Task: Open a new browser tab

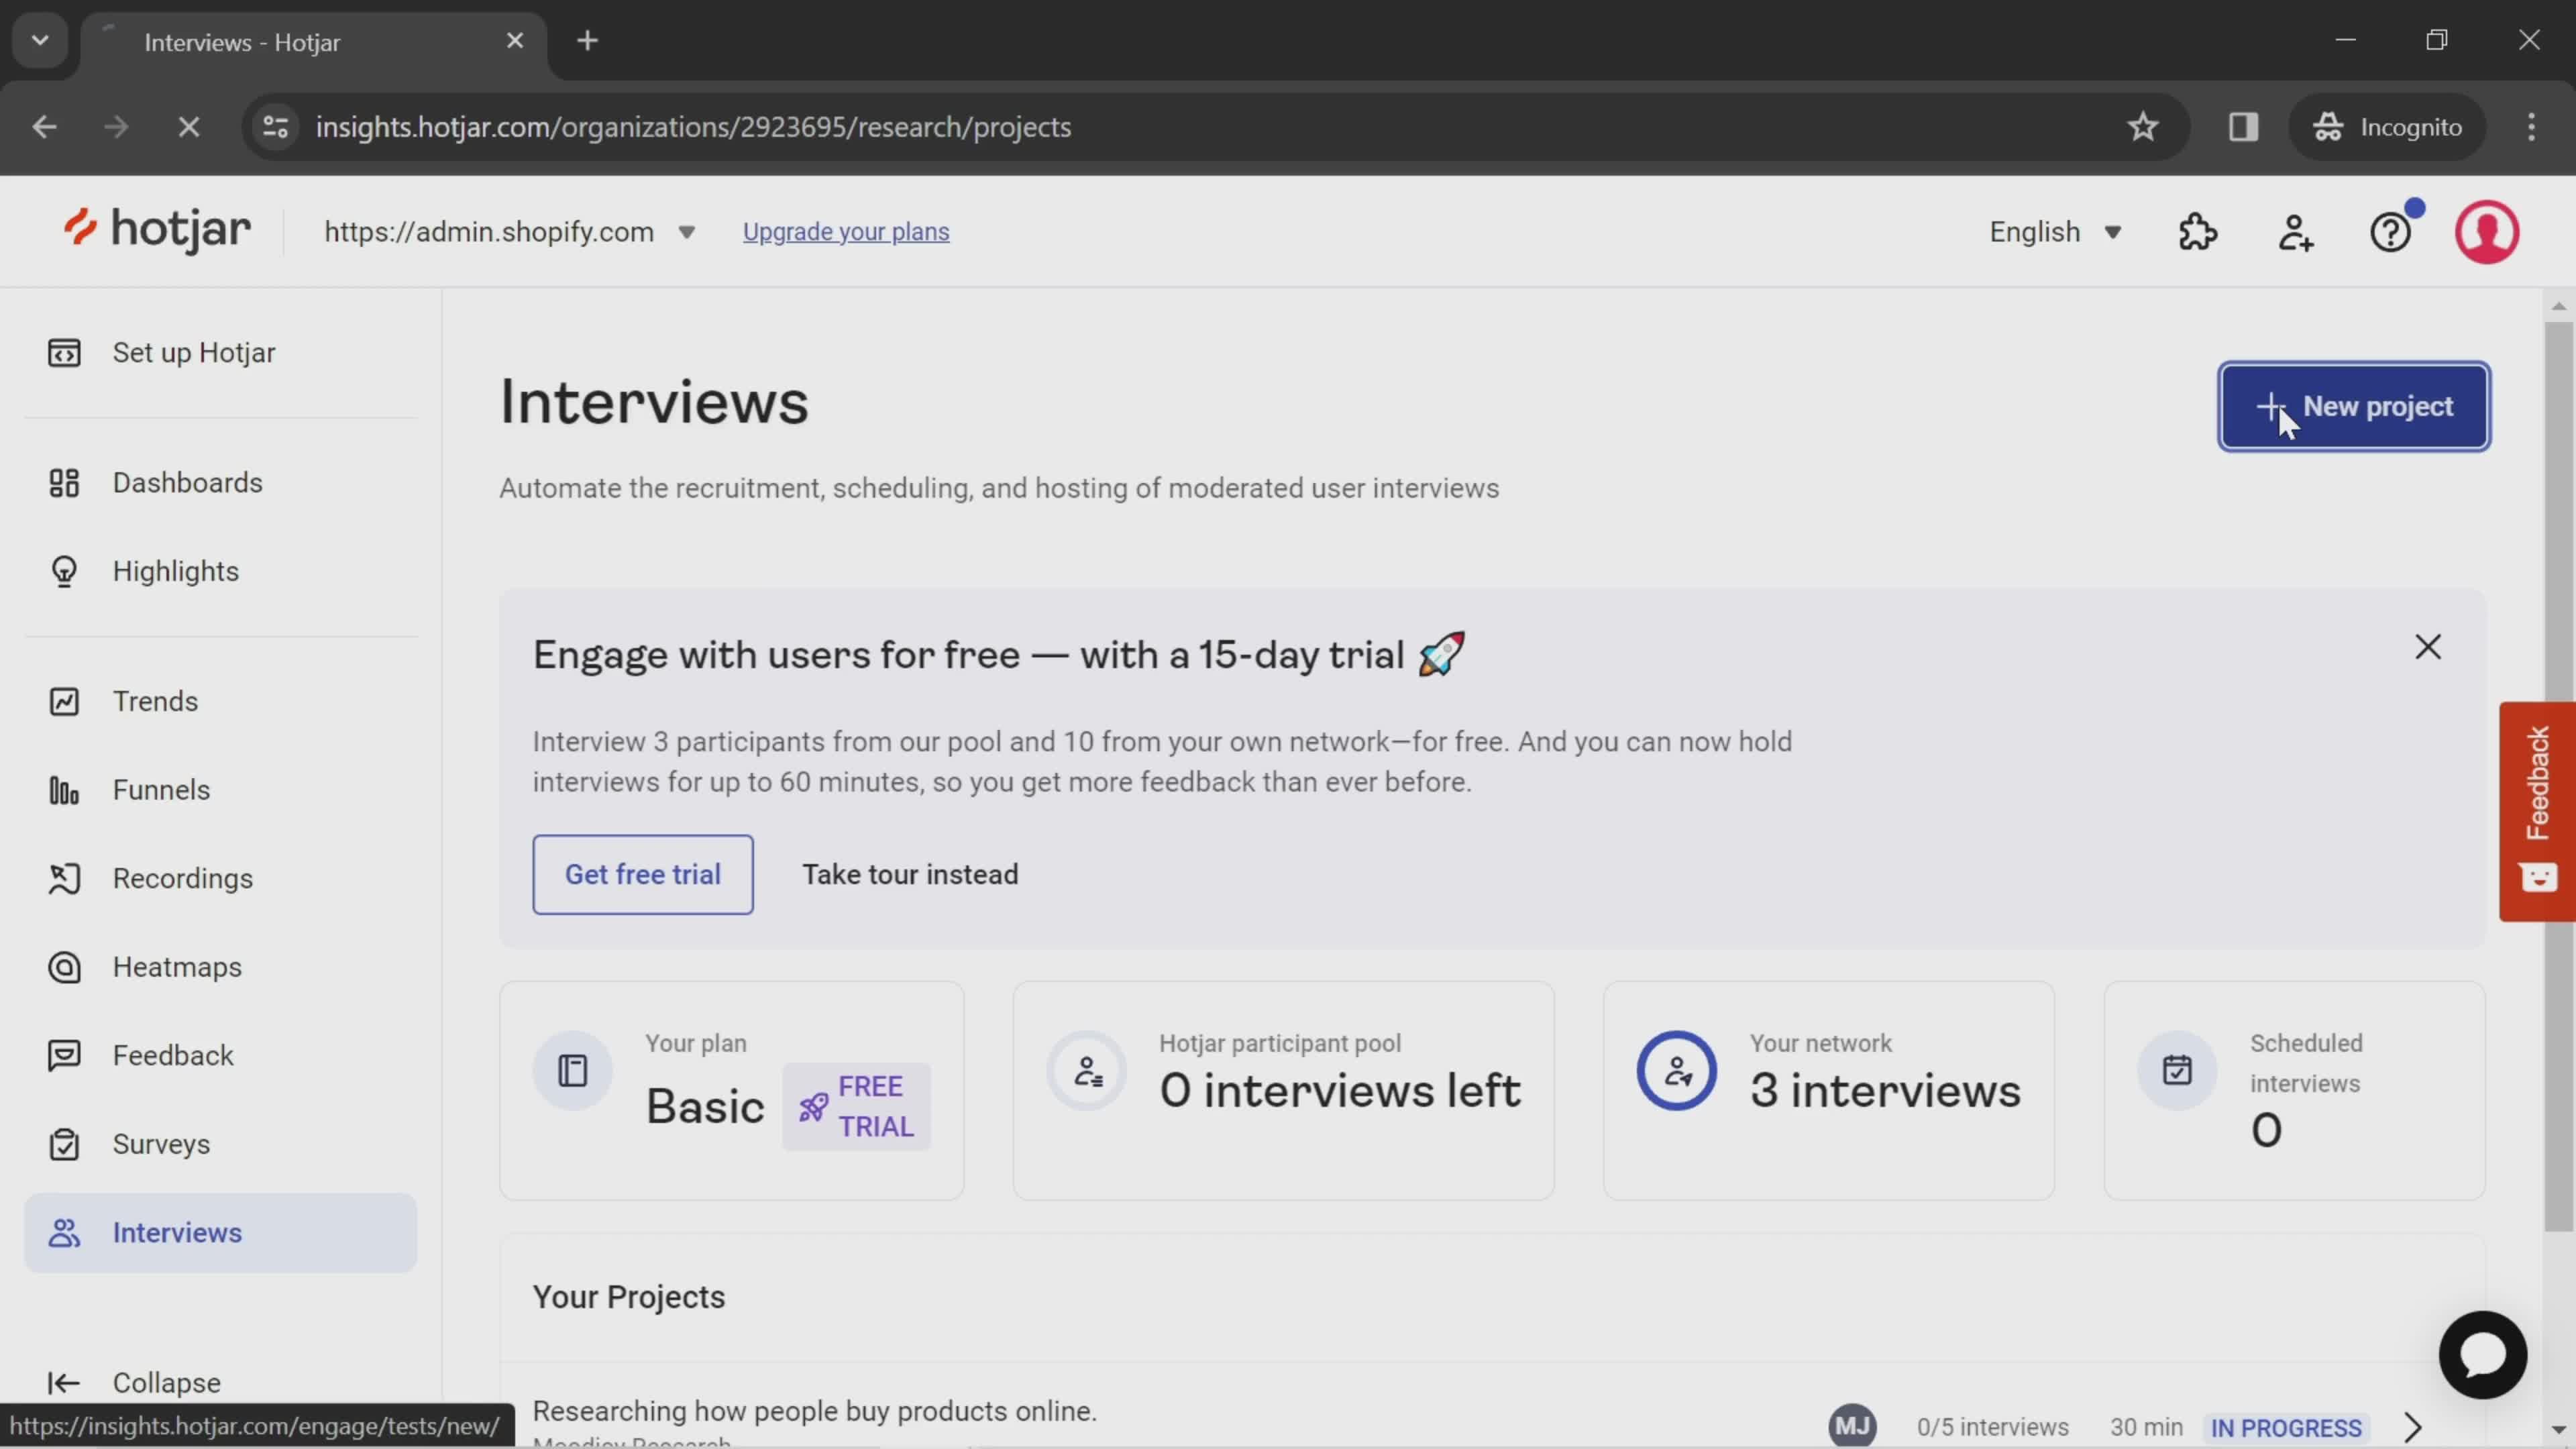Action: [588, 41]
